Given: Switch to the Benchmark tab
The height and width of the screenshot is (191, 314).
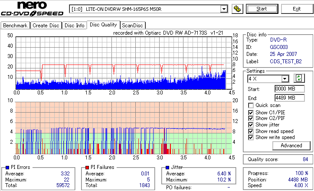Looking at the screenshot, I should coord(15,26).
